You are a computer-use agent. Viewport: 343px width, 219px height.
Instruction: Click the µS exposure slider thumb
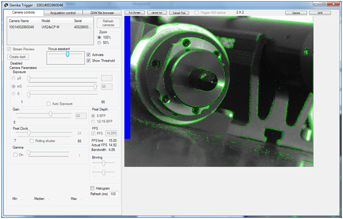click(29, 78)
